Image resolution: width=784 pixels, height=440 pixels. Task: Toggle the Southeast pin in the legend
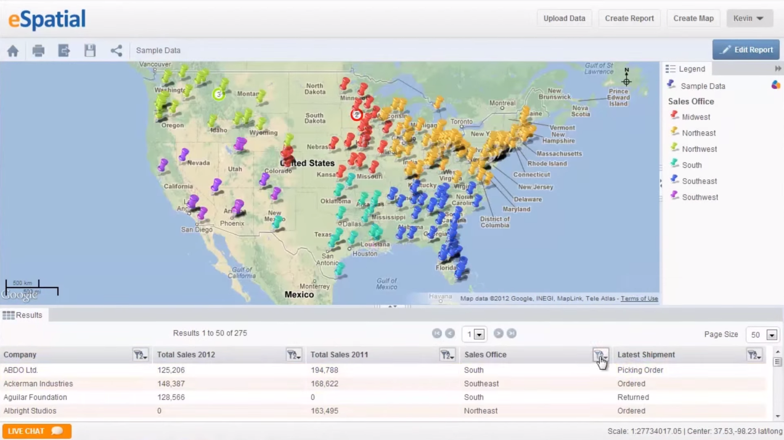(x=673, y=181)
